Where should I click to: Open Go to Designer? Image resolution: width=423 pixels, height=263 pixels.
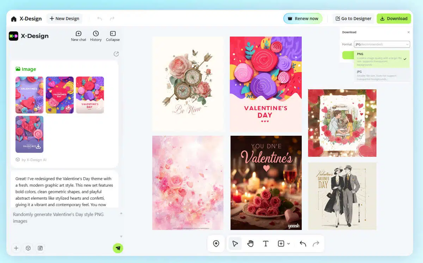353,19
